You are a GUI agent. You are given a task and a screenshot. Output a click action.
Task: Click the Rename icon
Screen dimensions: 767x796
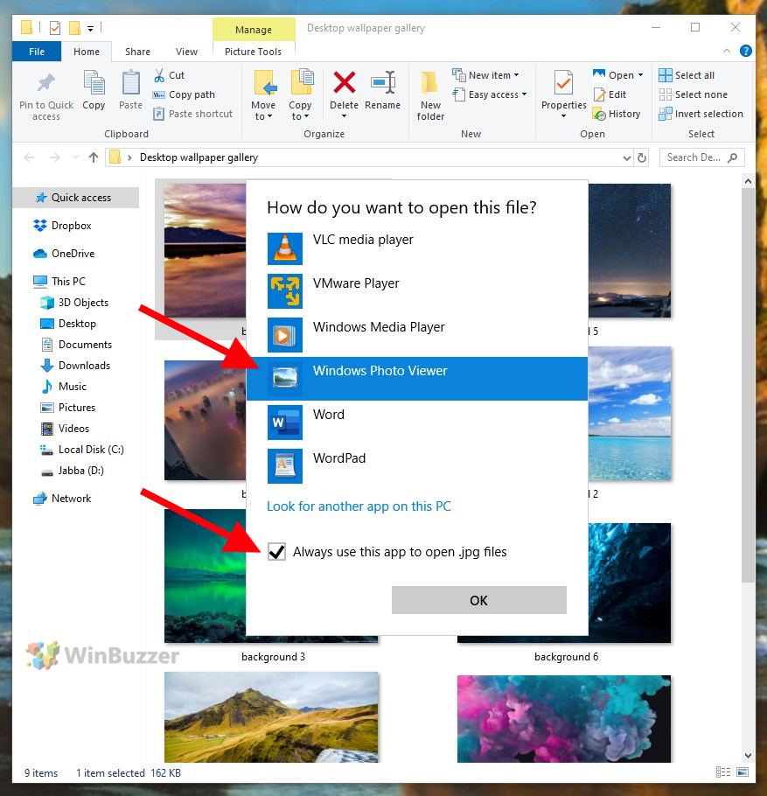click(383, 82)
